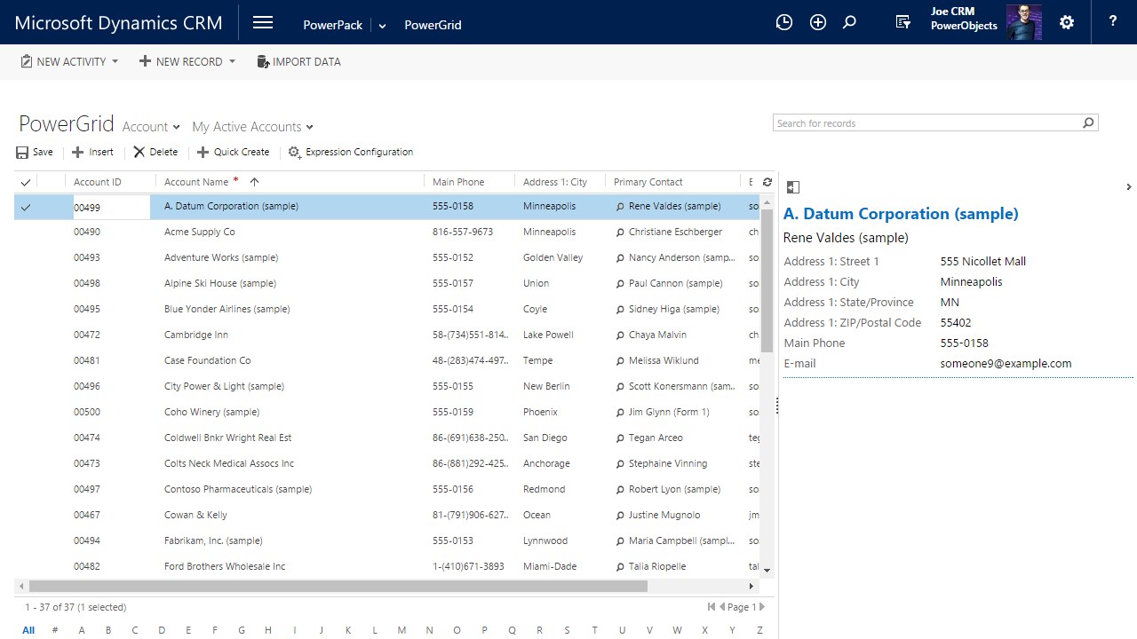This screenshot has height=639, width=1137.
Task: Filter records by All
Action: tap(28, 630)
